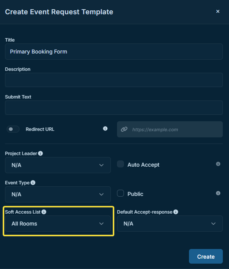Click the Redirect URL info icon
This screenshot has width=229, height=269.
point(105,129)
